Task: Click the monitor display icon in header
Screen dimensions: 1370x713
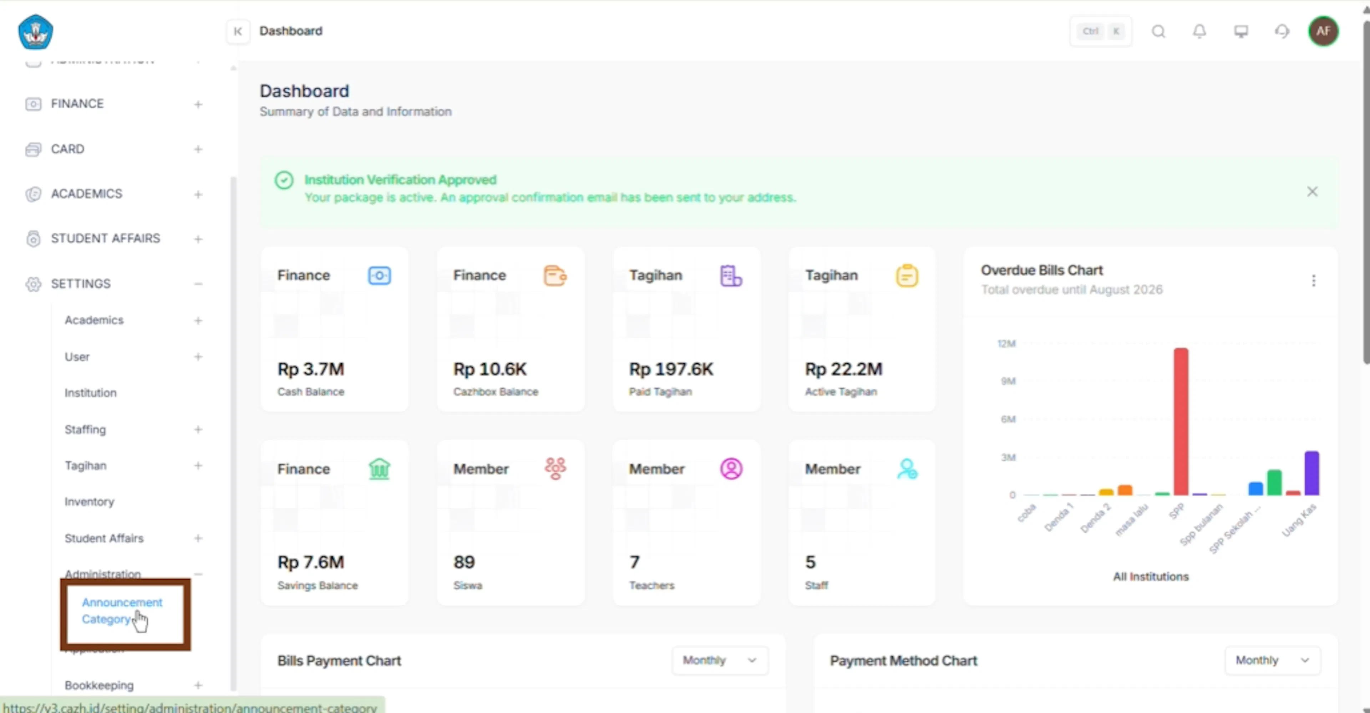Action: pyautogui.click(x=1241, y=31)
